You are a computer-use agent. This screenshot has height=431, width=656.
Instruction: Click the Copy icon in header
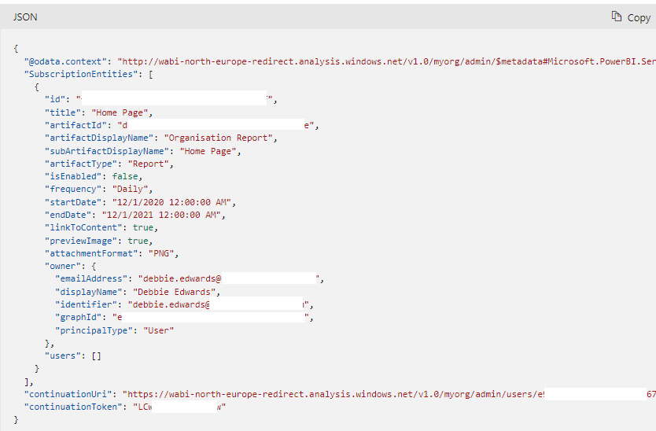pos(617,17)
